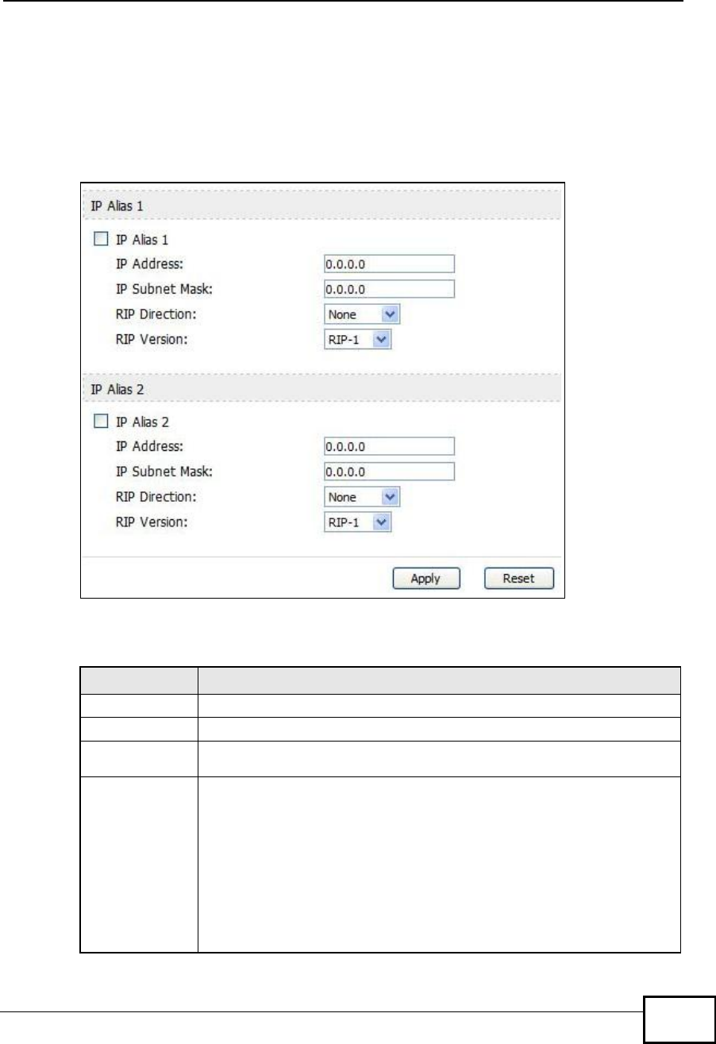The height and width of the screenshot is (1044, 716).
Task: Click the IP Address field for IP Alias 2
Action: tap(389, 447)
